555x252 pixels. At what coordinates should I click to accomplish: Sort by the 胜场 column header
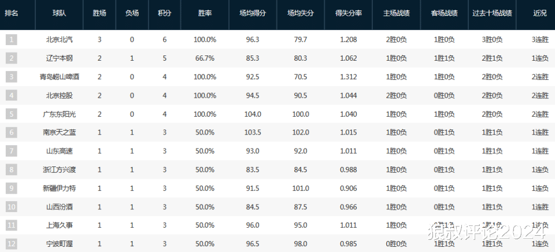[99, 14]
